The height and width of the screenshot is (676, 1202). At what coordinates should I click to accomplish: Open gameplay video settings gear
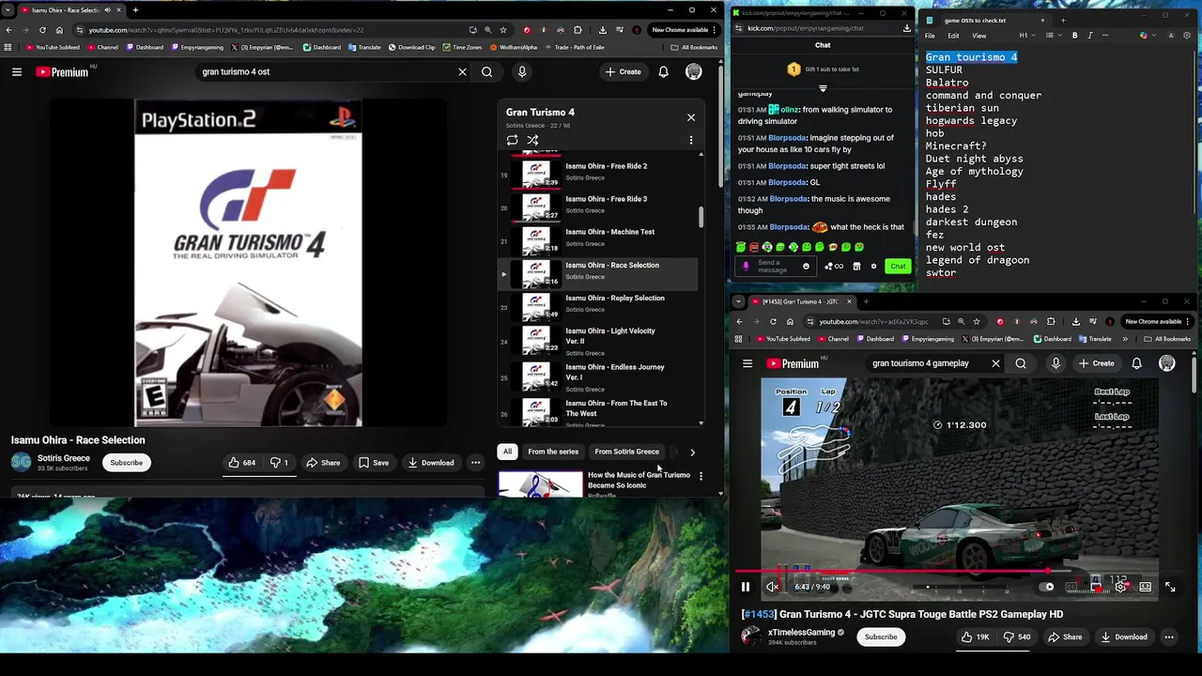click(1120, 587)
